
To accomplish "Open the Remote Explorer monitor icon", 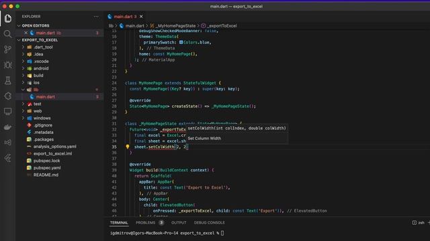I will tap(7, 112).
